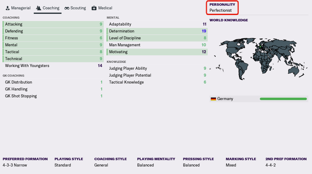Select the Defending coaching attribute row

(x=53, y=31)
